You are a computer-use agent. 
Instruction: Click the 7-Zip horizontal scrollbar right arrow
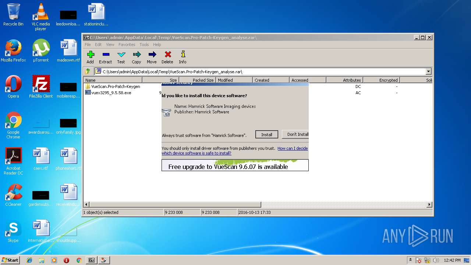[429, 204]
